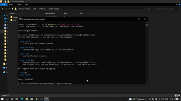Click New folder icon in title bar toolbar

point(8,2)
